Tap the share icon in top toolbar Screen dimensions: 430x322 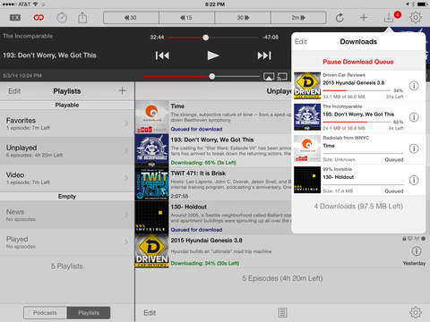(x=82, y=18)
